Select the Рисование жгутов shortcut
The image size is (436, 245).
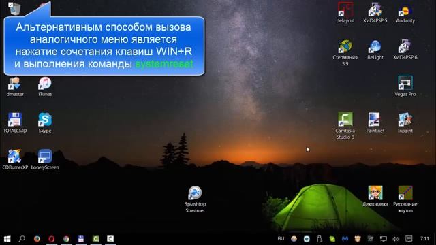tap(405, 199)
